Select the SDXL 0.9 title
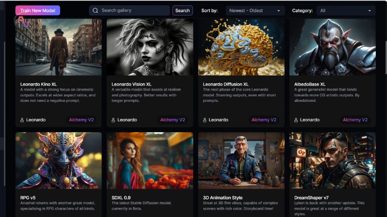This screenshot has width=387, height=217. pyautogui.click(x=121, y=198)
